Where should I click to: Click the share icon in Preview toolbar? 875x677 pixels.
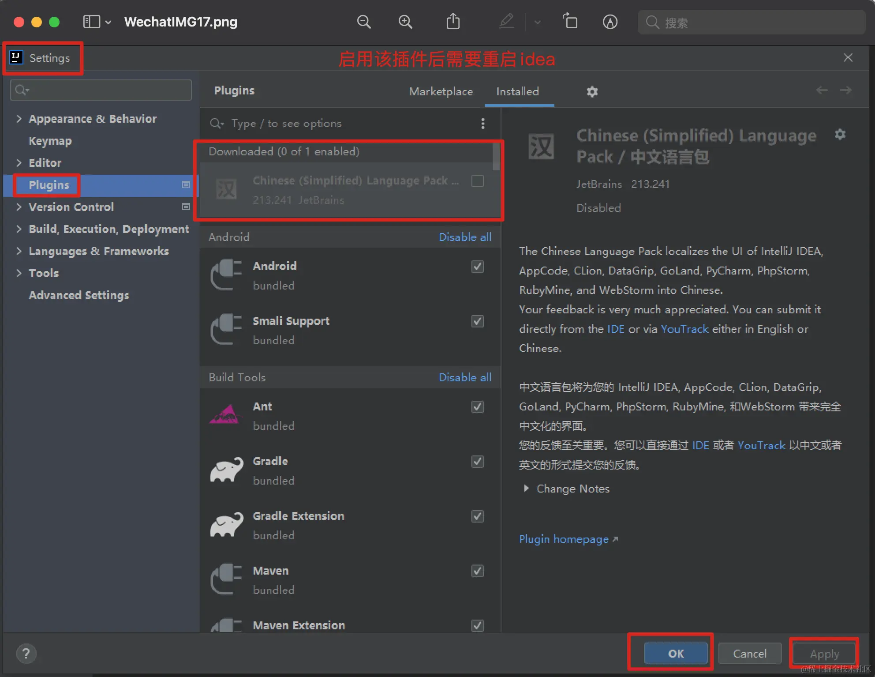click(x=453, y=22)
